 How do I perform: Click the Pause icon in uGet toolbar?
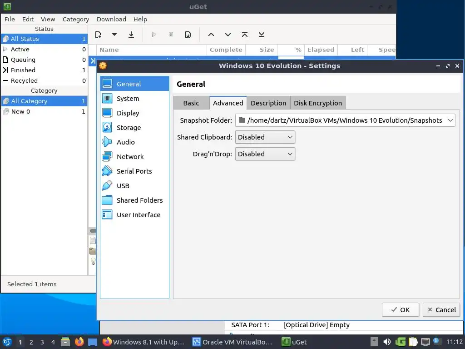[171, 35]
